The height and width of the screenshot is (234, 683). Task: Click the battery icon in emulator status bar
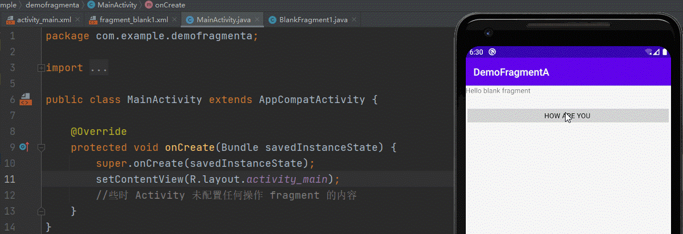click(x=665, y=52)
